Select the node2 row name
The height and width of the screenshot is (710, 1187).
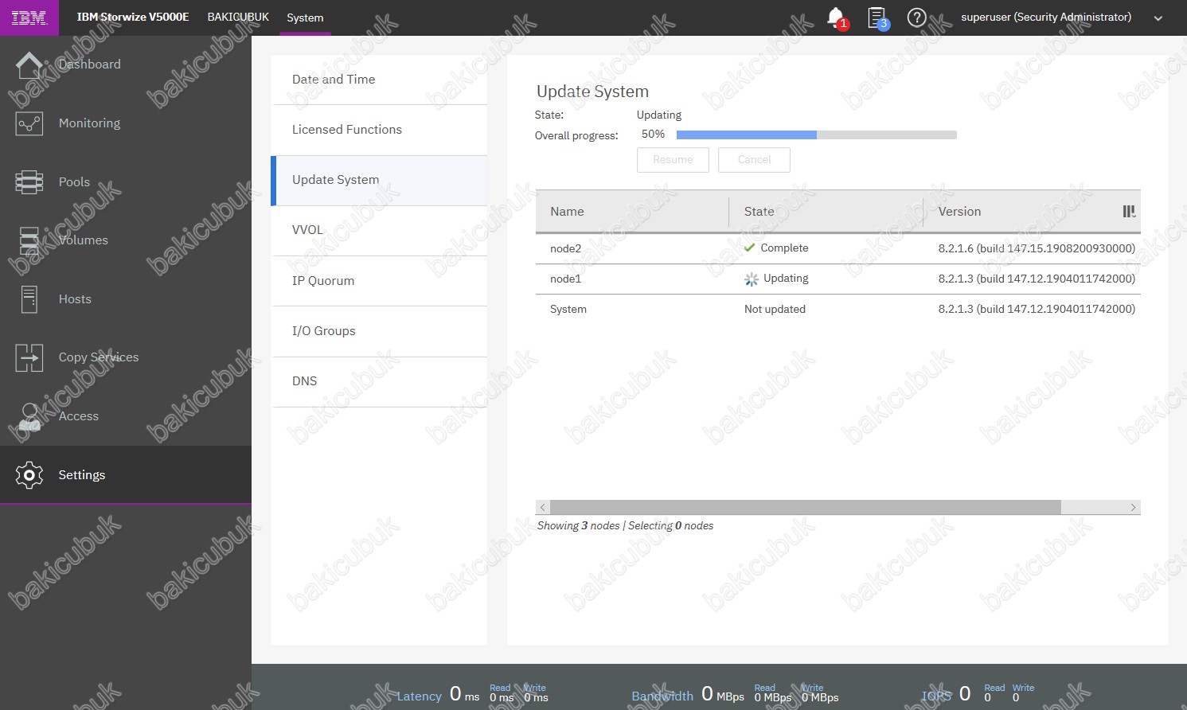click(x=566, y=248)
